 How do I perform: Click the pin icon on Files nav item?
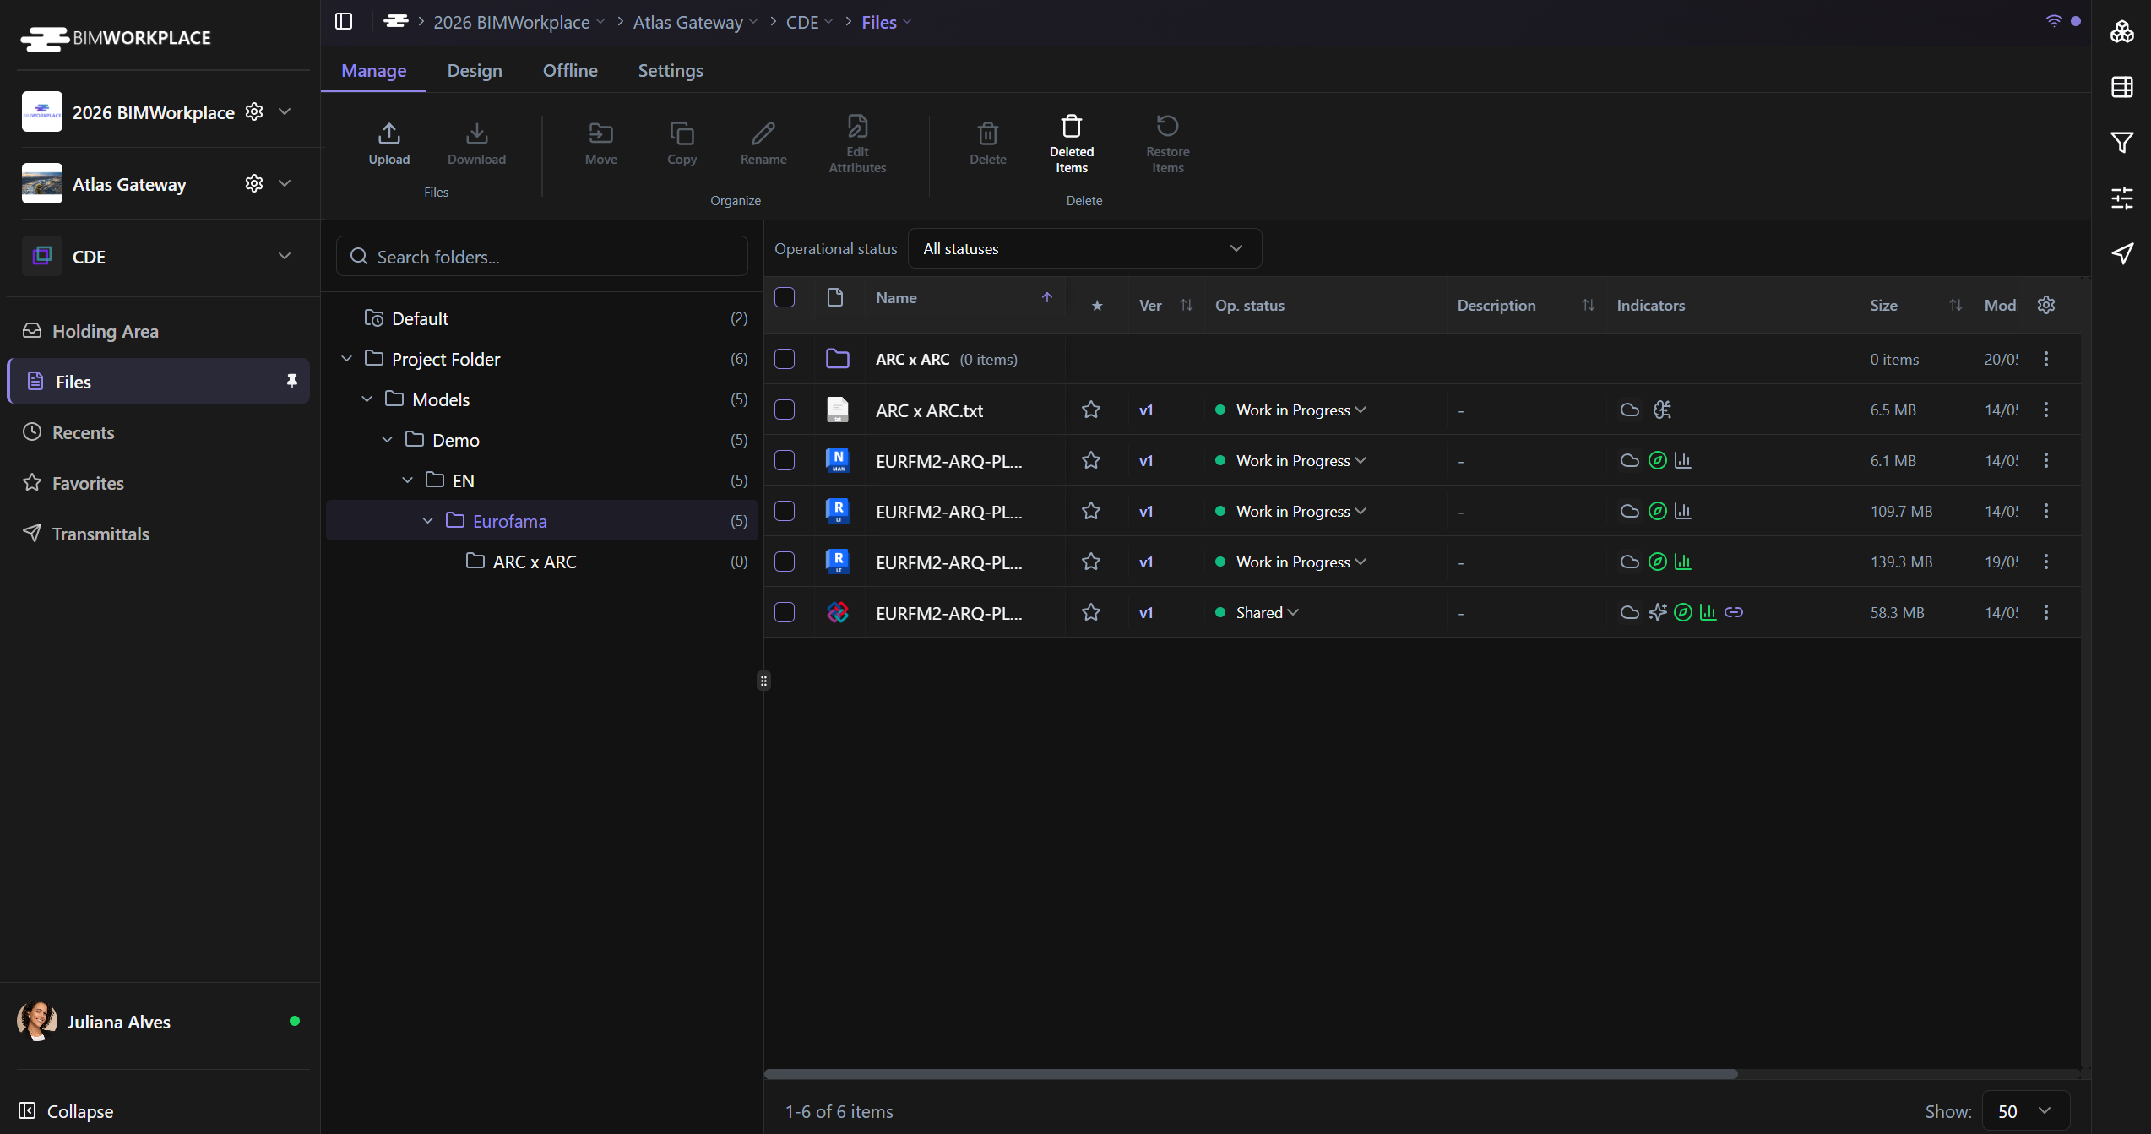(292, 381)
